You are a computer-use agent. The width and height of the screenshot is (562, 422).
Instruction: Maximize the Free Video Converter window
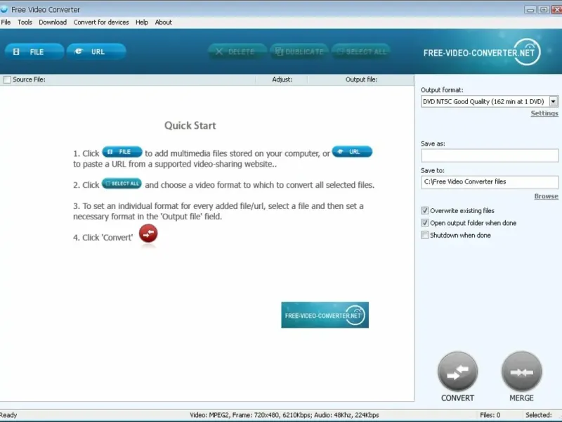point(543,10)
